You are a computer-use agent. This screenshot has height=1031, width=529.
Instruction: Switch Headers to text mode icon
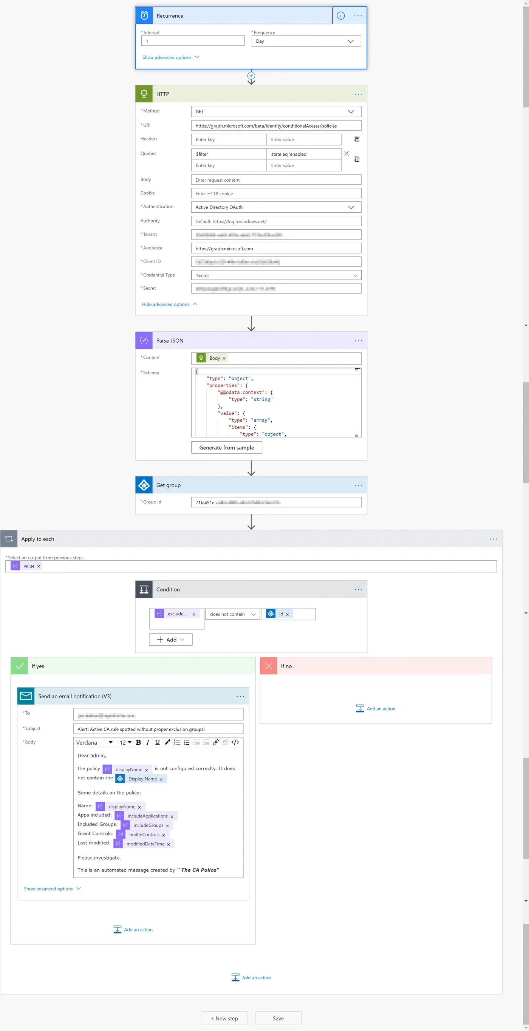pos(357,139)
